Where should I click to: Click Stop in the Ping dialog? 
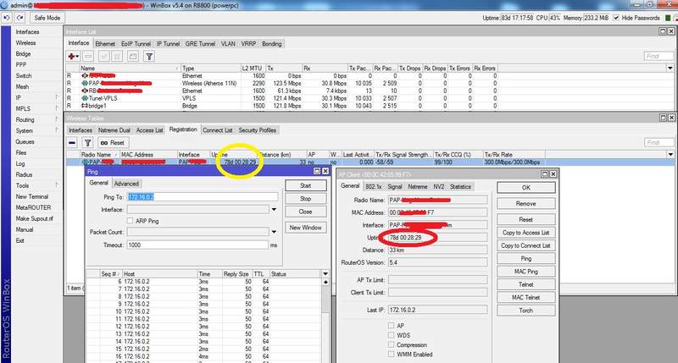pos(306,199)
